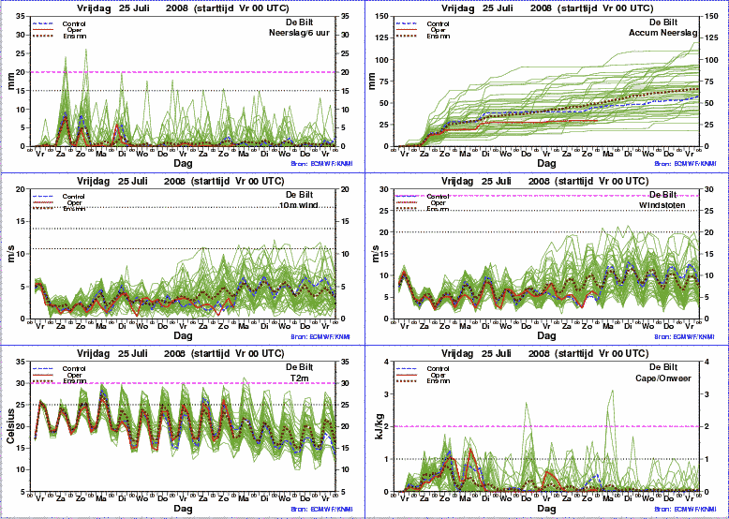729x519 pixels.
Task: Click the m/s axis label of 10m wind chart
Action: tap(10, 254)
